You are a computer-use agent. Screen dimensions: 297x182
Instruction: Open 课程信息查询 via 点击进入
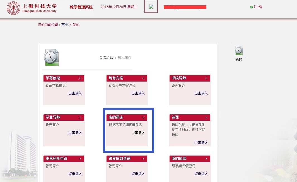[138, 174]
